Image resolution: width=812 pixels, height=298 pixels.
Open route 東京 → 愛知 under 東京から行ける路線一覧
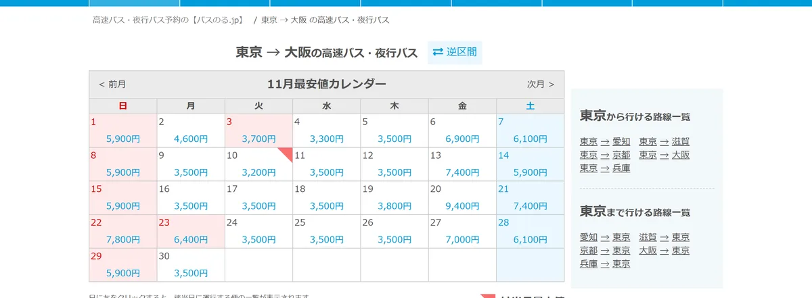(x=605, y=142)
